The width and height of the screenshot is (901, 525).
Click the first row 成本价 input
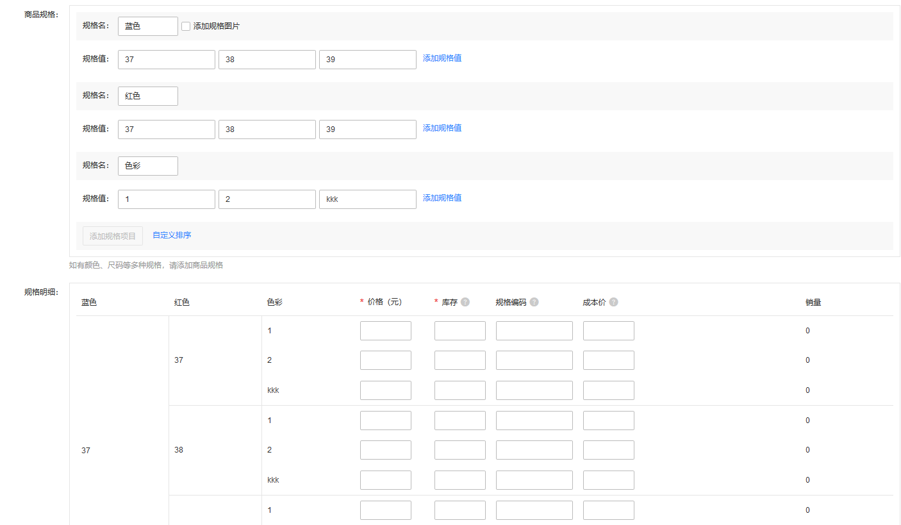[608, 331]
